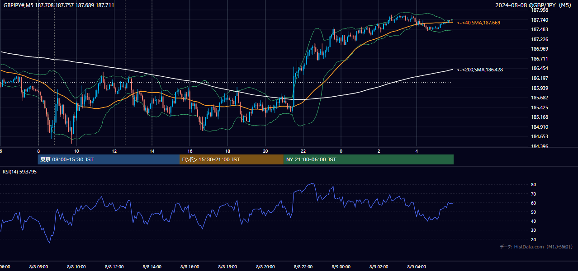Click the 8/8 14:00 time label
578x271 pixels.
point(152,267)
